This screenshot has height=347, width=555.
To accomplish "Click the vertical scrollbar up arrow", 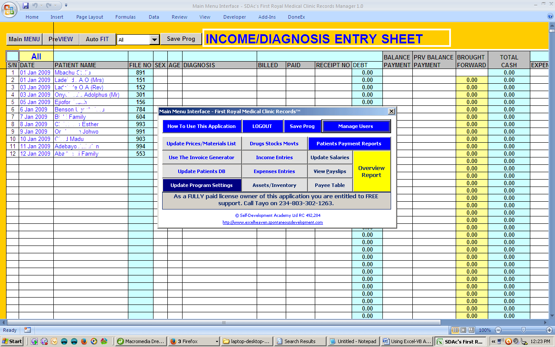I will (x=552, y=25).
